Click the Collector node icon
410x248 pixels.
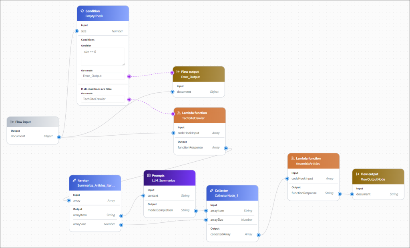coord(211,191)
